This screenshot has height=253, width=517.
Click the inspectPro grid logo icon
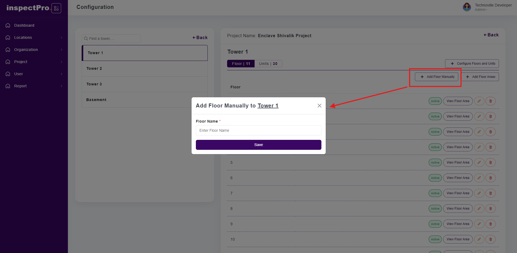56,8
